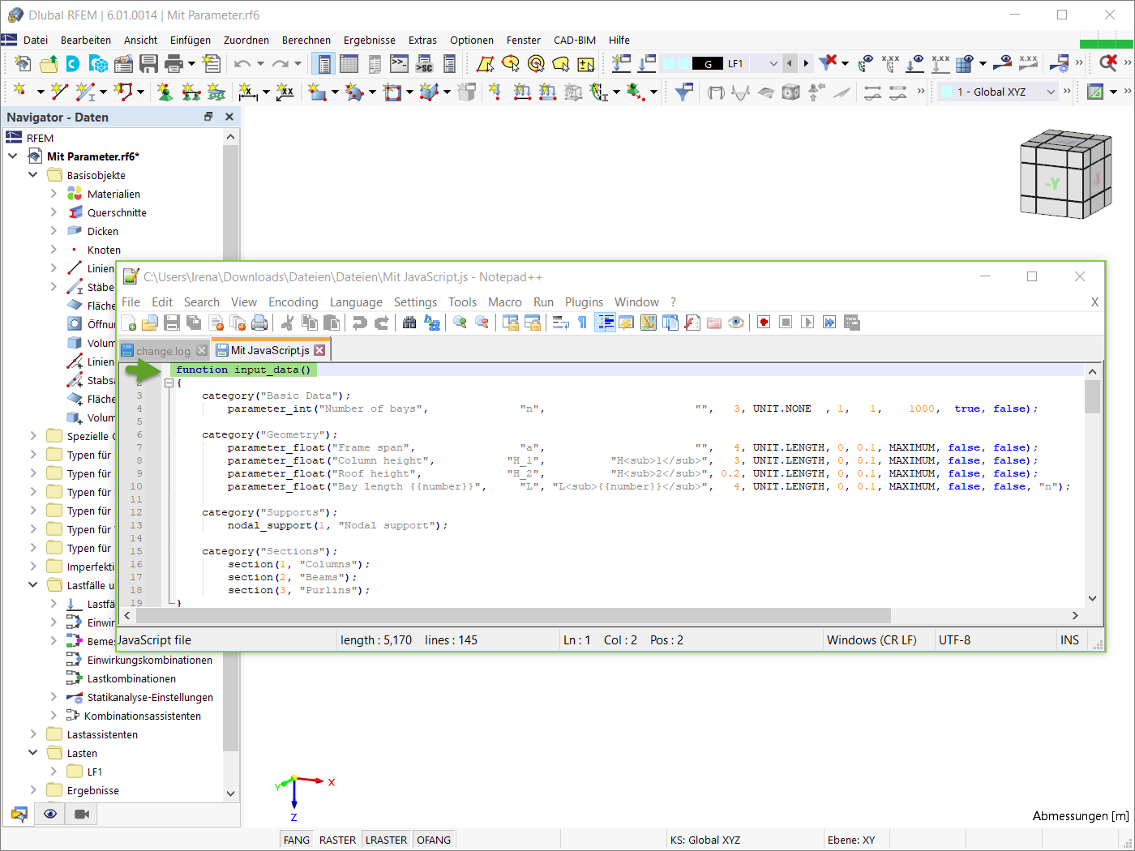1135x851 pixels.
Task: Collapse the Lasten folder
Action: click(33, 752)
